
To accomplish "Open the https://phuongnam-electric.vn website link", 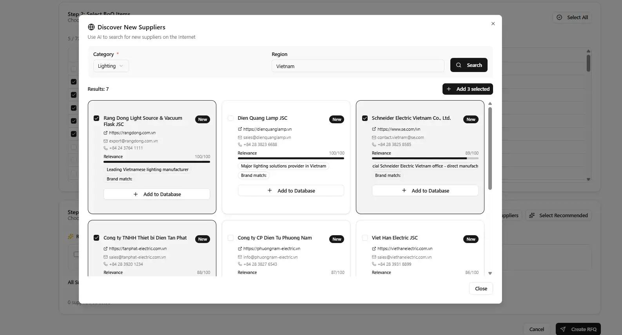I will tap(271, 249).
